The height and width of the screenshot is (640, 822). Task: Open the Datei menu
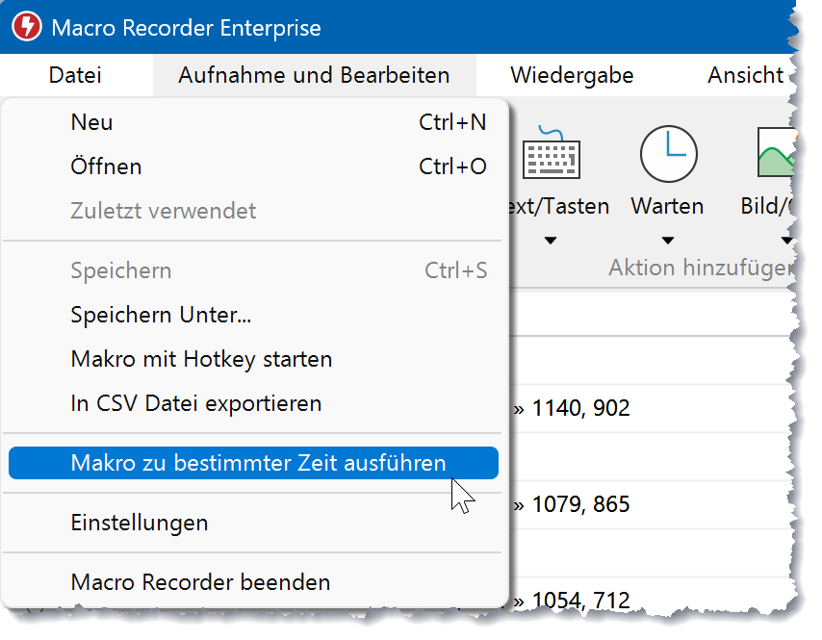[x=75, y=75]
